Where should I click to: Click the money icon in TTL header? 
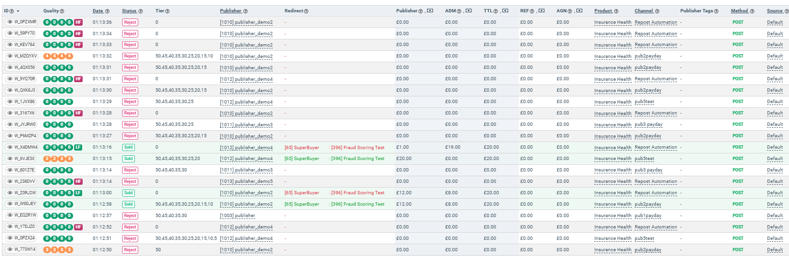pyautogui.click(x=505, y=11)
